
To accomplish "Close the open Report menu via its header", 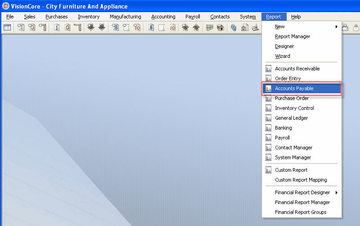I will point(274,17).
